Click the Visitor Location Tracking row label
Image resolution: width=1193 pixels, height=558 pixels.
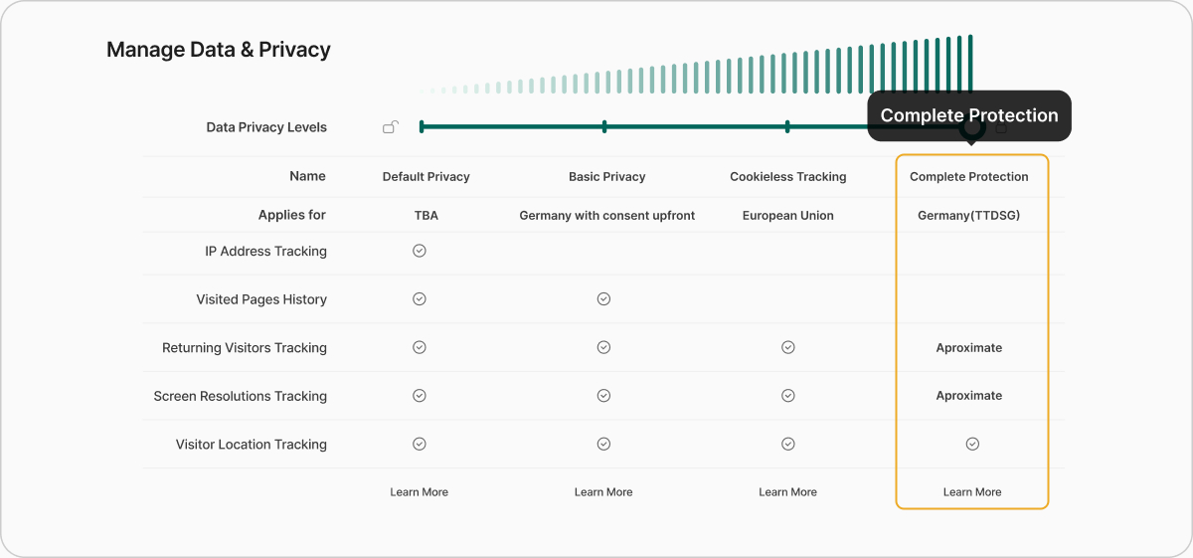(x=252, y=445)
